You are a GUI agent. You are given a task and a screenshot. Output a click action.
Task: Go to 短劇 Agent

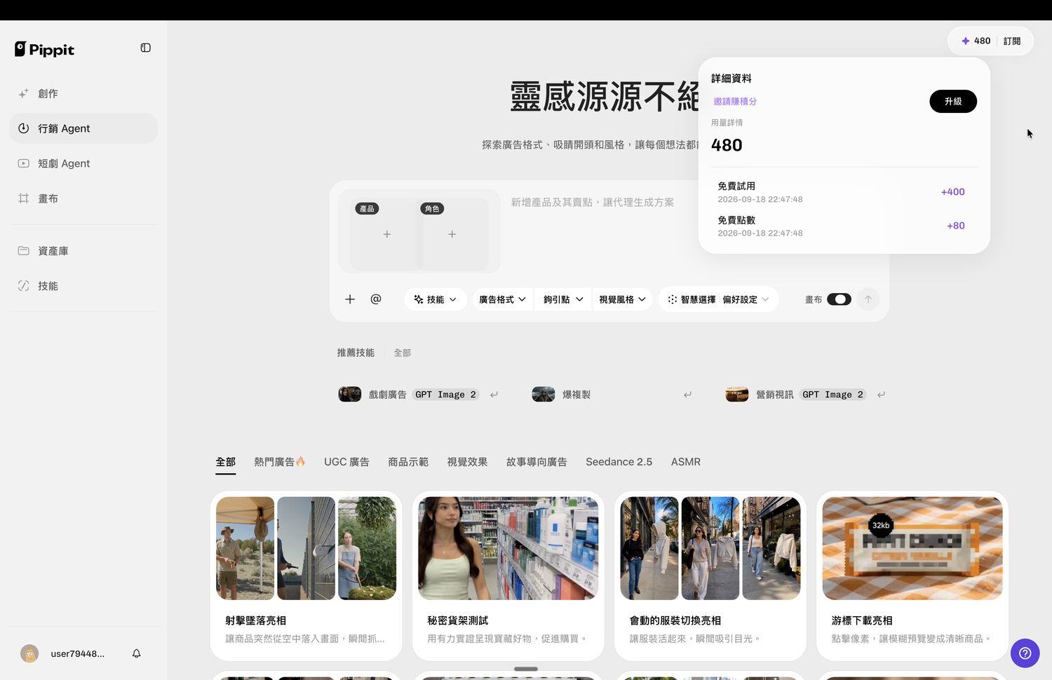point(83,163)
